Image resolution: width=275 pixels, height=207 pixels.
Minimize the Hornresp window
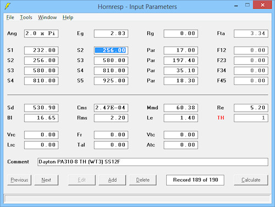[236, 6]
